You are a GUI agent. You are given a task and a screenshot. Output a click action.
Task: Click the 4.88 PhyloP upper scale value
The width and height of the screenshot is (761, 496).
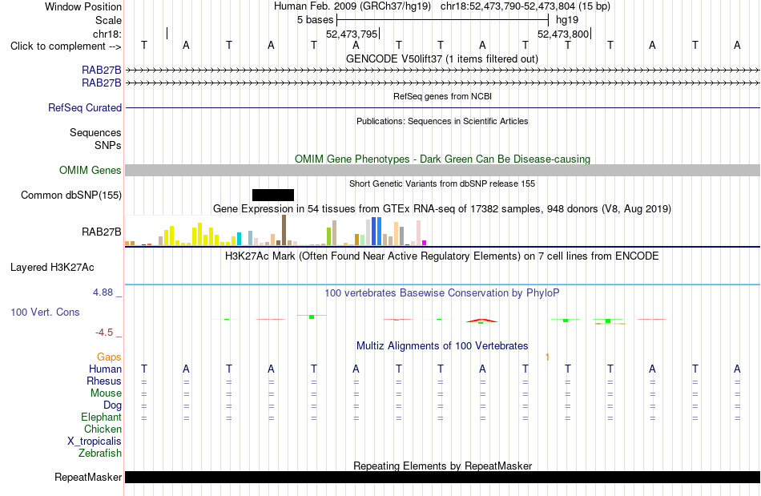pyautogui.click(x=103, y=292)
